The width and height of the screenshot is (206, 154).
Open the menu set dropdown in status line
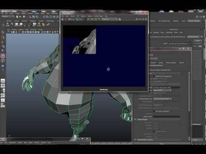click(x=8, y=17)
